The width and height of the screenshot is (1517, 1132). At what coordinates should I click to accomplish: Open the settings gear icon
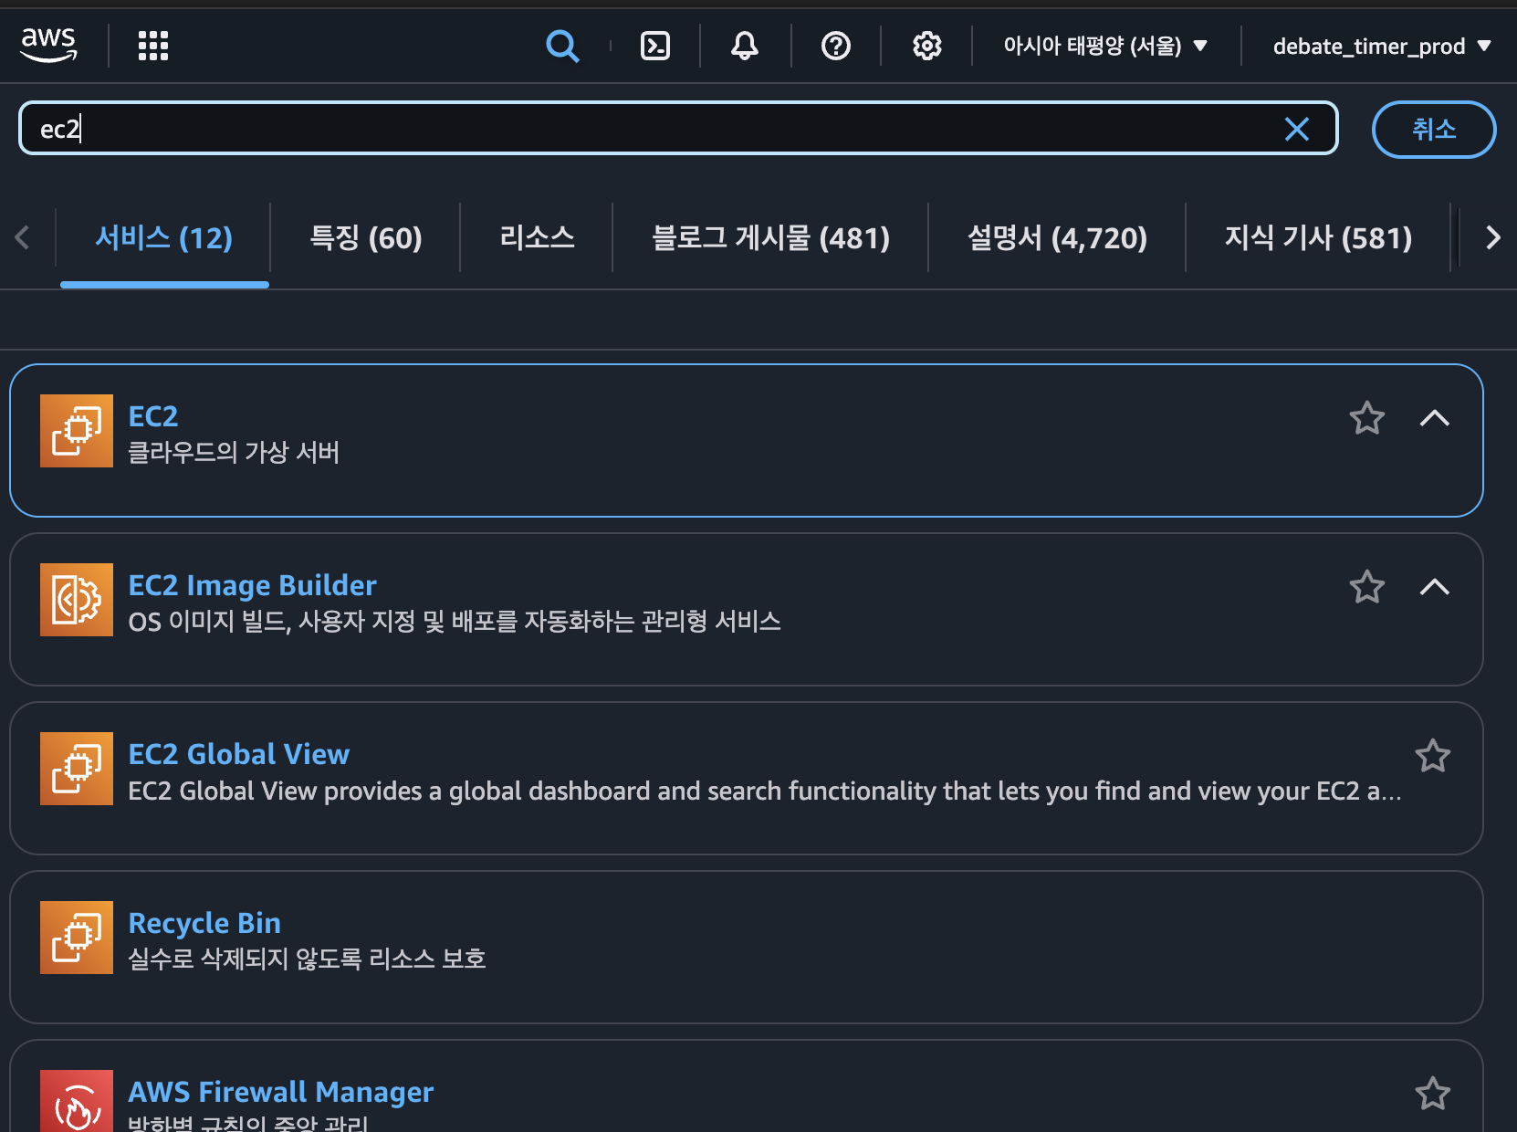(x=927, y=46)
